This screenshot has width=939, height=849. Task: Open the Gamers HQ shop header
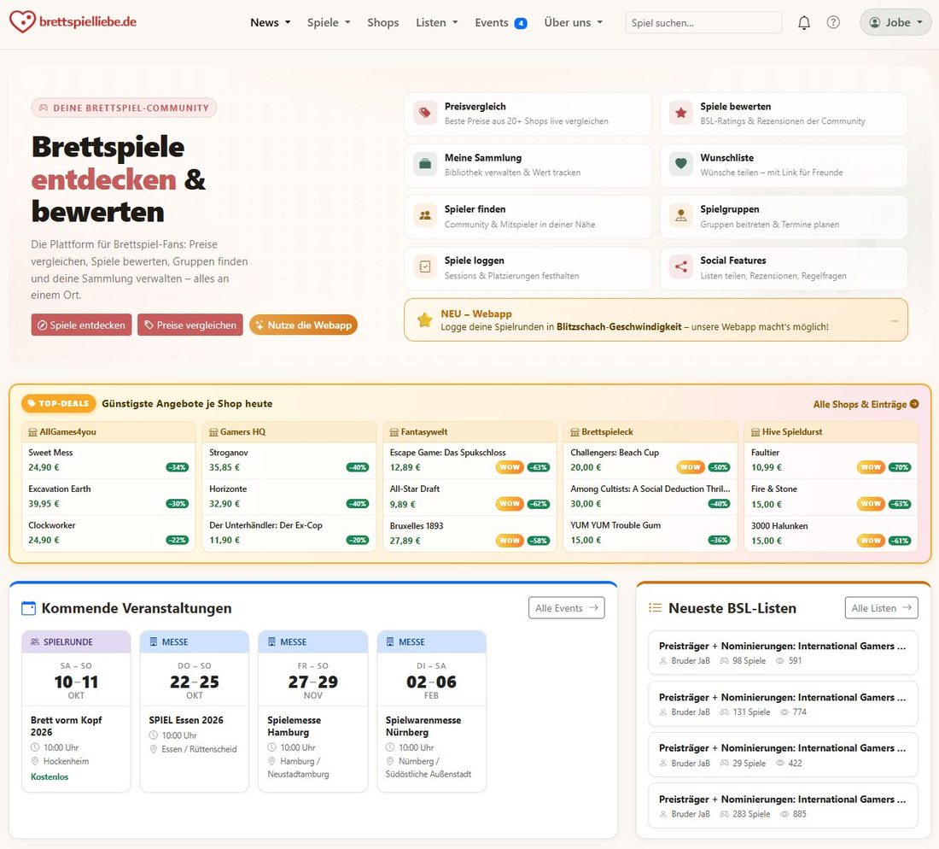(x=289, y=432)
